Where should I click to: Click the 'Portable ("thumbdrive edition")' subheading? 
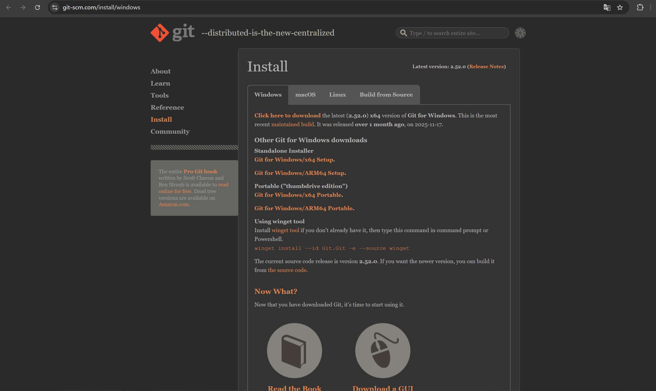[x=301, y=186]
